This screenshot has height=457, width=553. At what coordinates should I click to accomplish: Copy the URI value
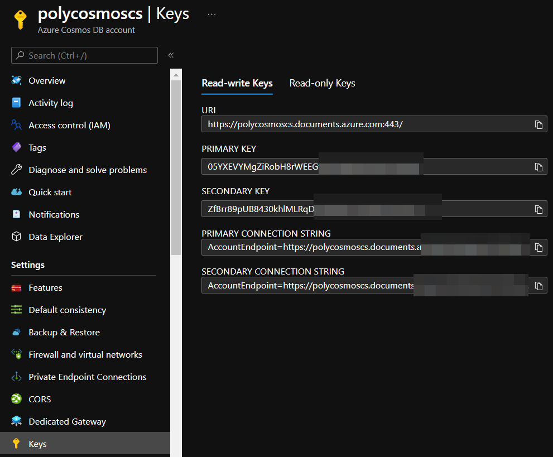538,124
